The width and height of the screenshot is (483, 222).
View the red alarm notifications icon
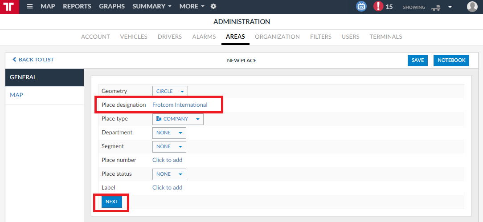point(378,7)
